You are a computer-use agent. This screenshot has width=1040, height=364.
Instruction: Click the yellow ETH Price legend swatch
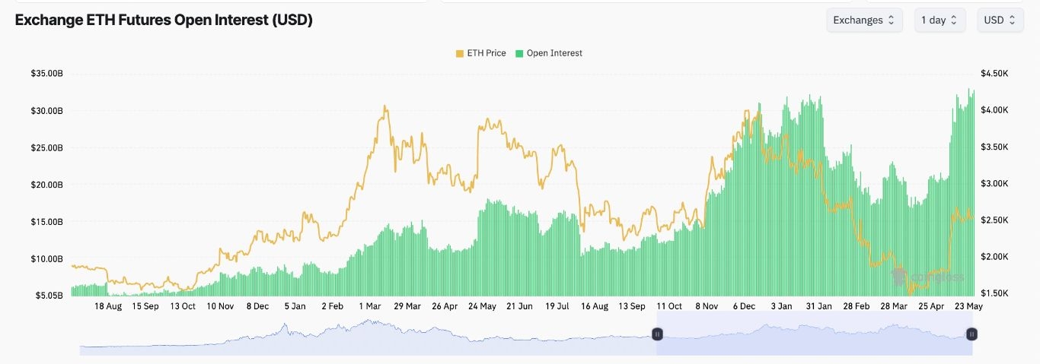click(459, 53)
